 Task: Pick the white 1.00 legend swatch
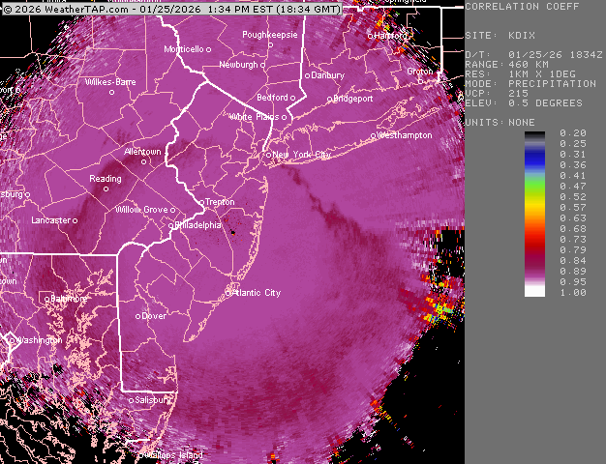coord(534,291)
